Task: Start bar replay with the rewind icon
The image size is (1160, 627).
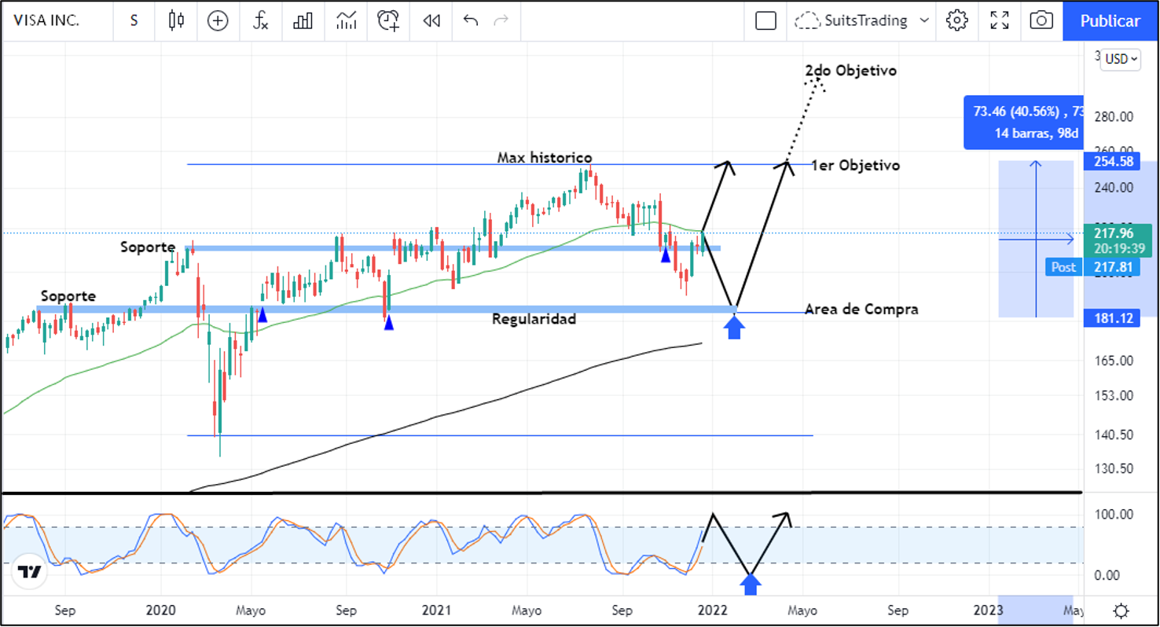Action: [x=431, y=21]
